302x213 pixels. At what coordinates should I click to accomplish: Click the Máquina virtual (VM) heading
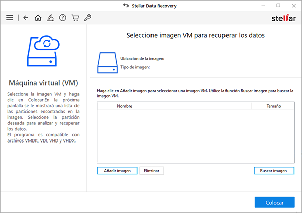[x=43, y=83]
